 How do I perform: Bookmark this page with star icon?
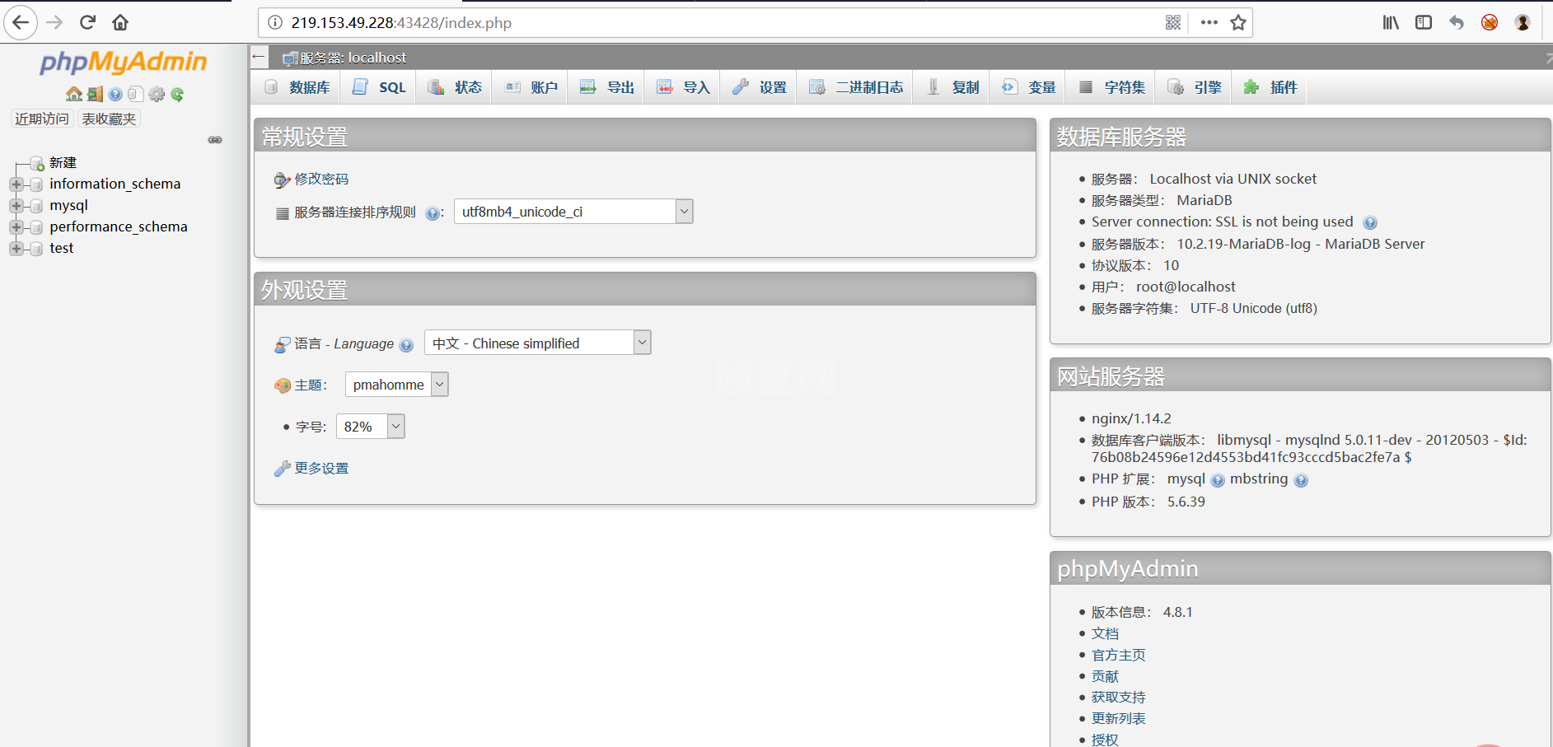1237,22
